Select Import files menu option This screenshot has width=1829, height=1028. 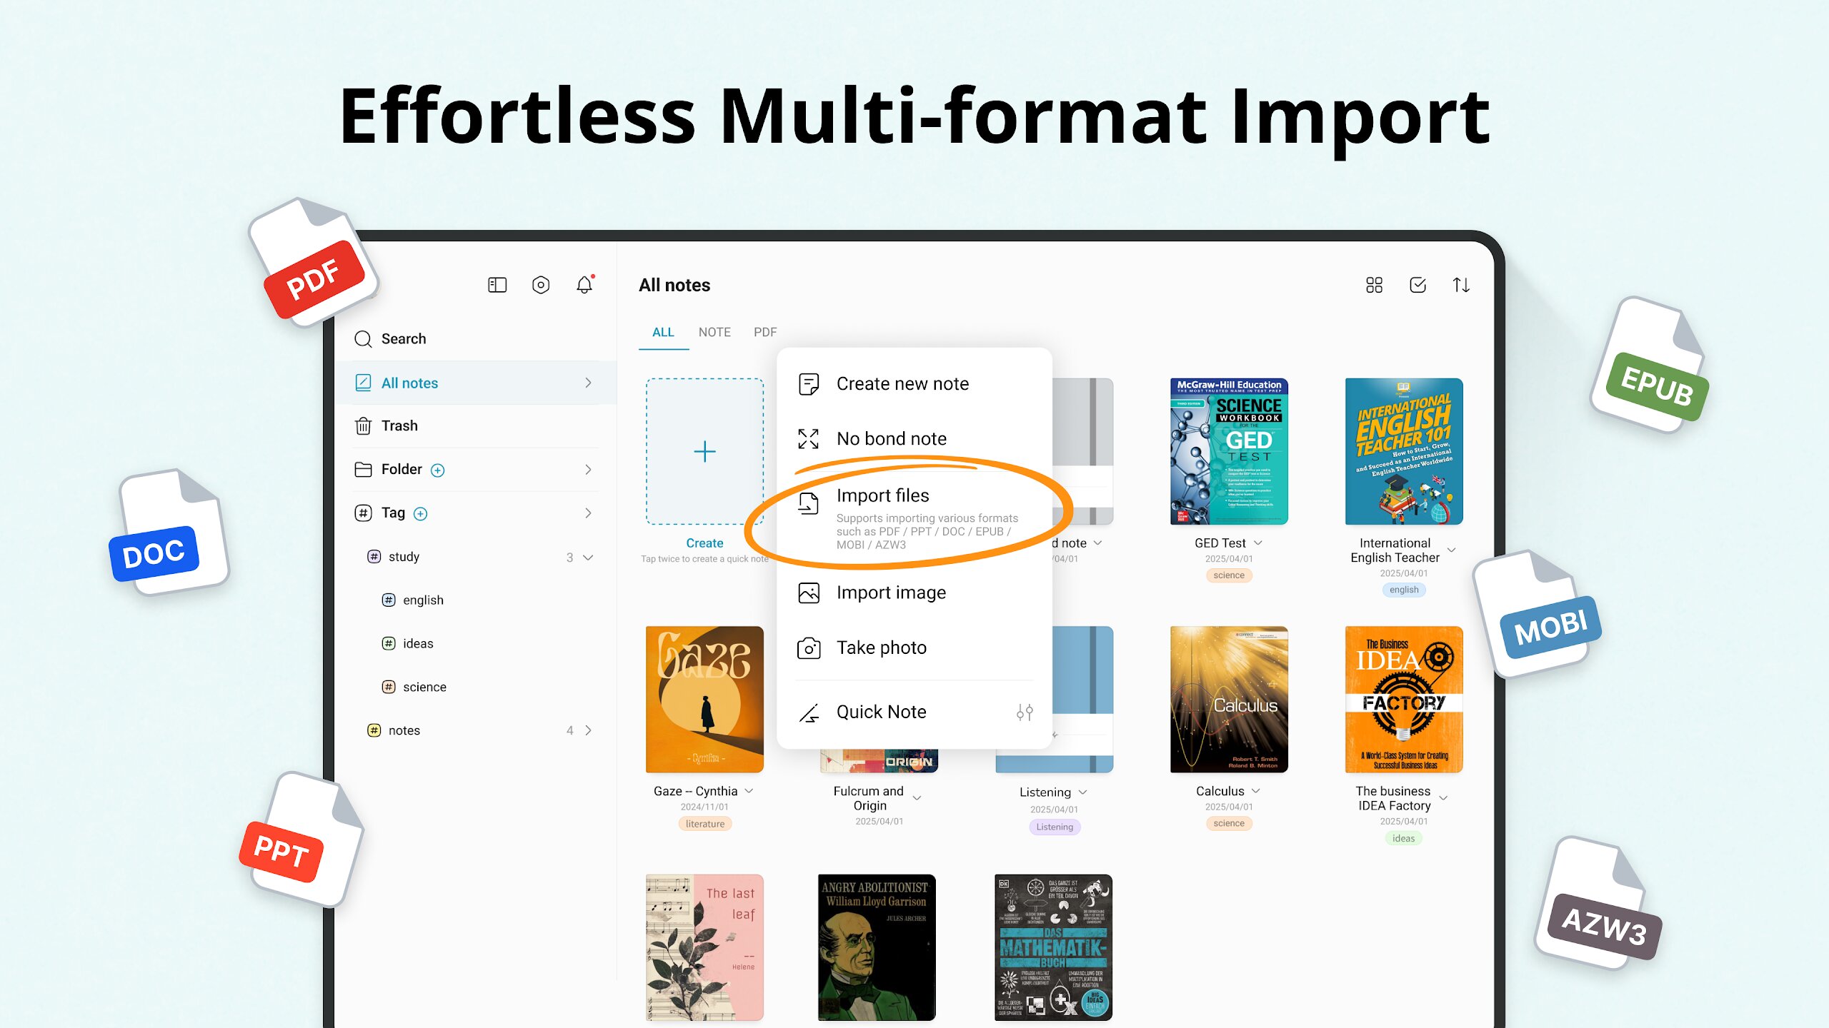[883, 496]
